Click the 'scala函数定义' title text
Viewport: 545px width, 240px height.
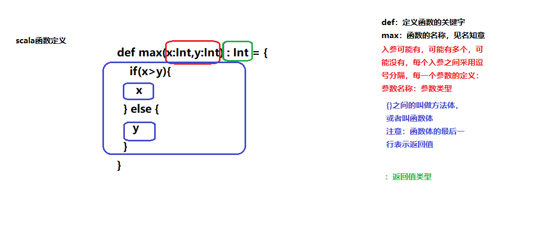[x=41, y=41]
